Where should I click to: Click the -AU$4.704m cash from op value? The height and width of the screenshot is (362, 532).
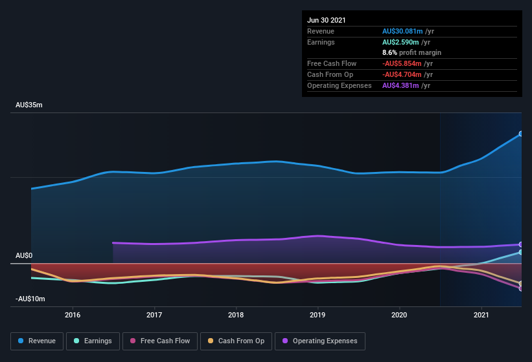pos(402,74)
